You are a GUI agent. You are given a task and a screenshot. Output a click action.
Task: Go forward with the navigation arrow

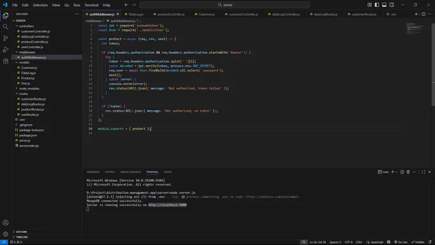pos(134,4)
